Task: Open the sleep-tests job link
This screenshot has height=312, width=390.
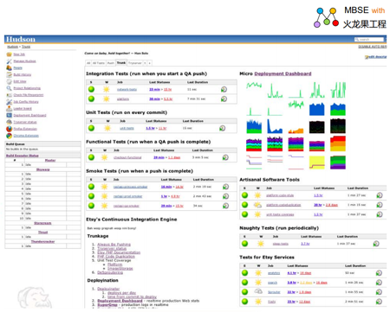Action: [281, 244]
